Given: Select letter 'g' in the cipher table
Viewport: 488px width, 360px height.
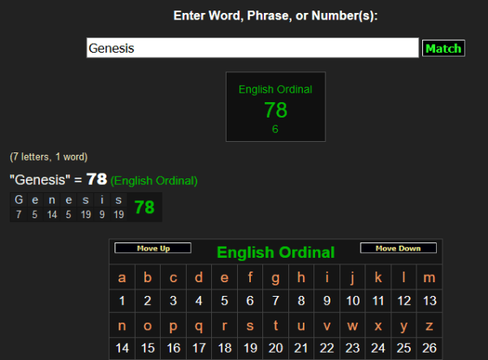Looking at the screenshot, I should click(x=275, y=278).
